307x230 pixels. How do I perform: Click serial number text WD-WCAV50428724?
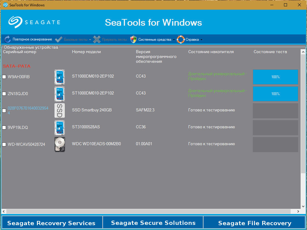[26, 145]
